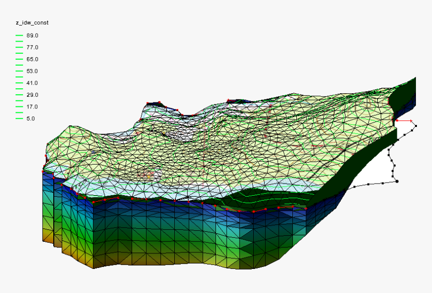Image resolution: width=432 pixels, height=293 pixels.
Task: Select the green line swatch beside 29.0
Action: pos(20,95)
